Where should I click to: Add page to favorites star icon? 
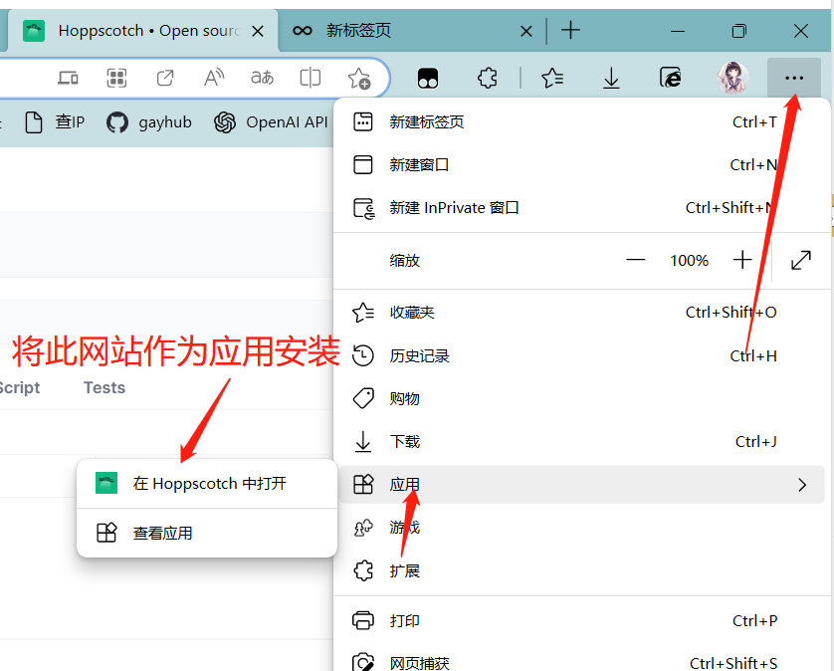(358, 78)
